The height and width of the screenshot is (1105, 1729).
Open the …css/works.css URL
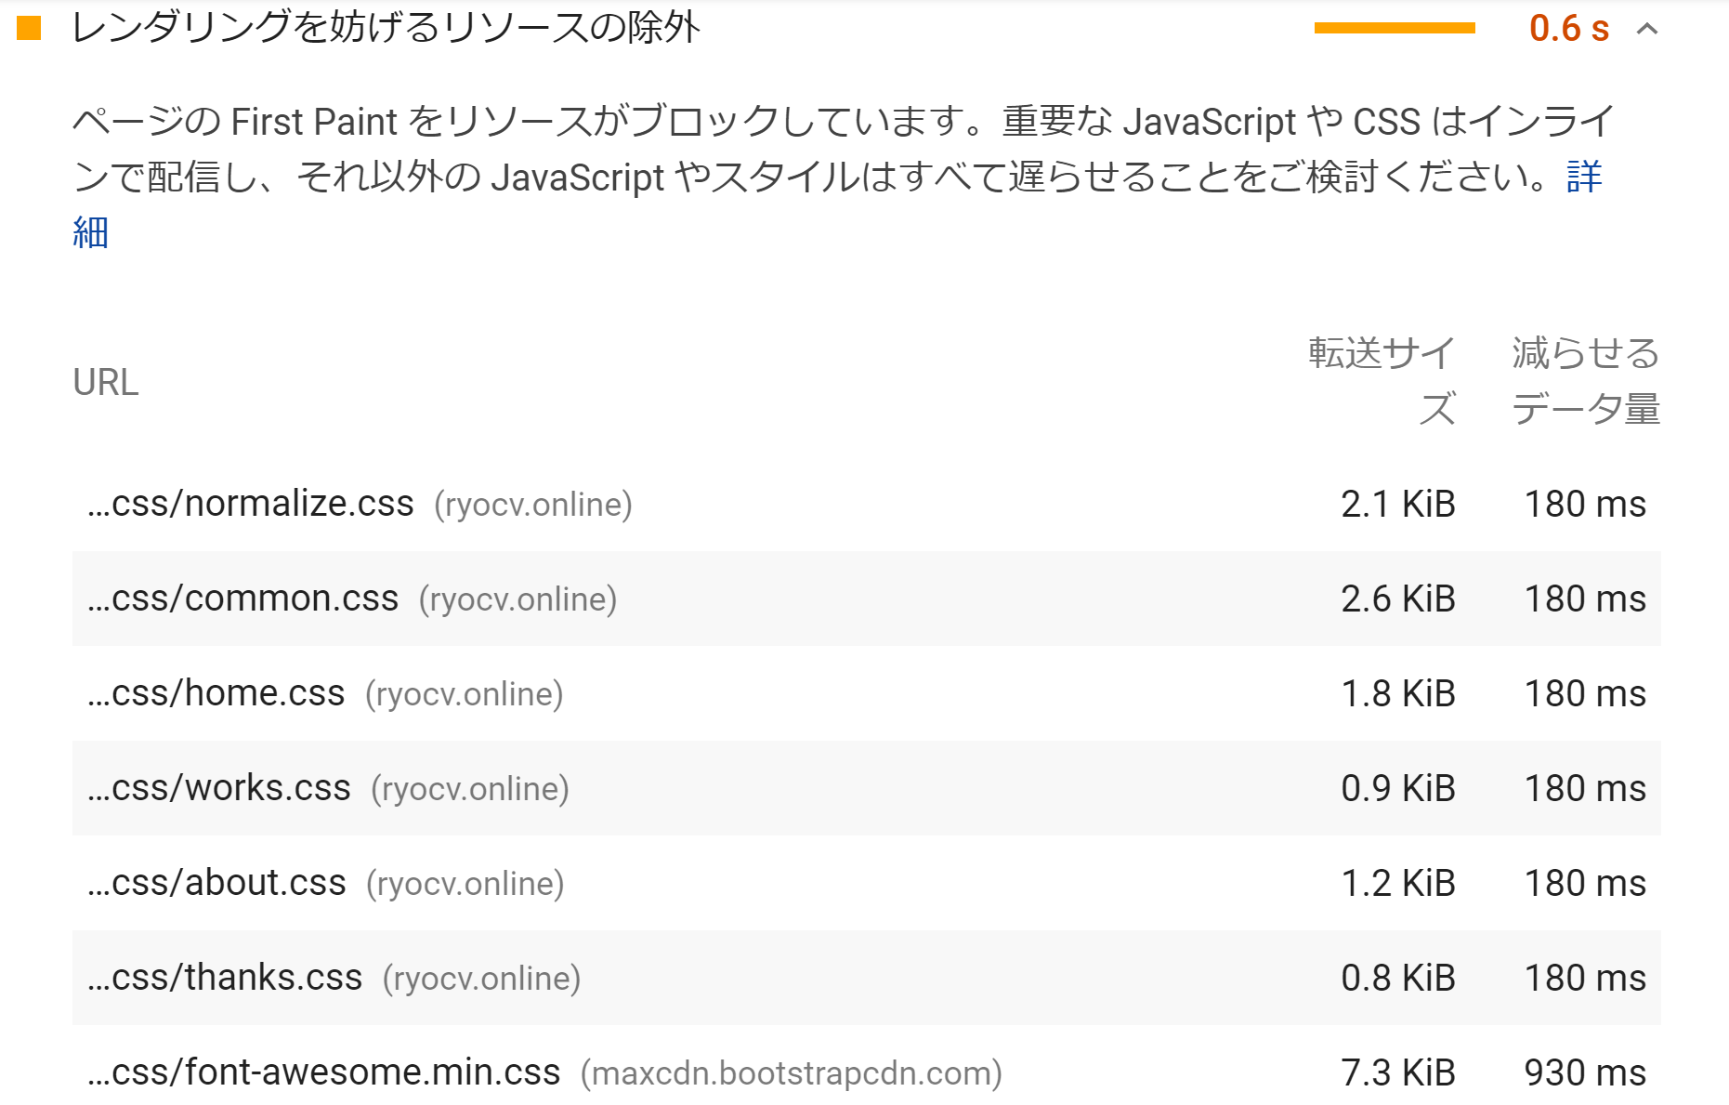point(219,788)
